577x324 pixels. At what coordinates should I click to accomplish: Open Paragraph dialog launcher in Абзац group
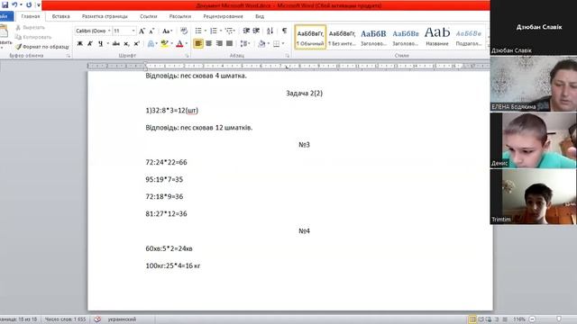coord(287,56)
